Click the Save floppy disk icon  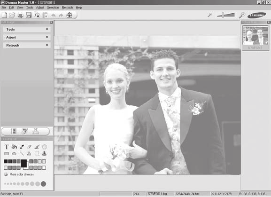pos(29,15)
